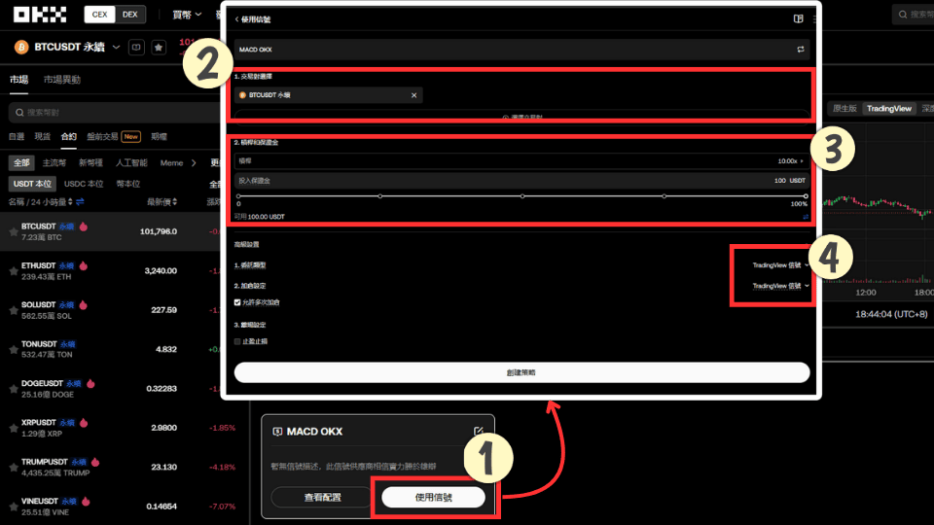Click the 查看配置 button
This screenshot has height=525, width=934.
[x=322, y=498]
